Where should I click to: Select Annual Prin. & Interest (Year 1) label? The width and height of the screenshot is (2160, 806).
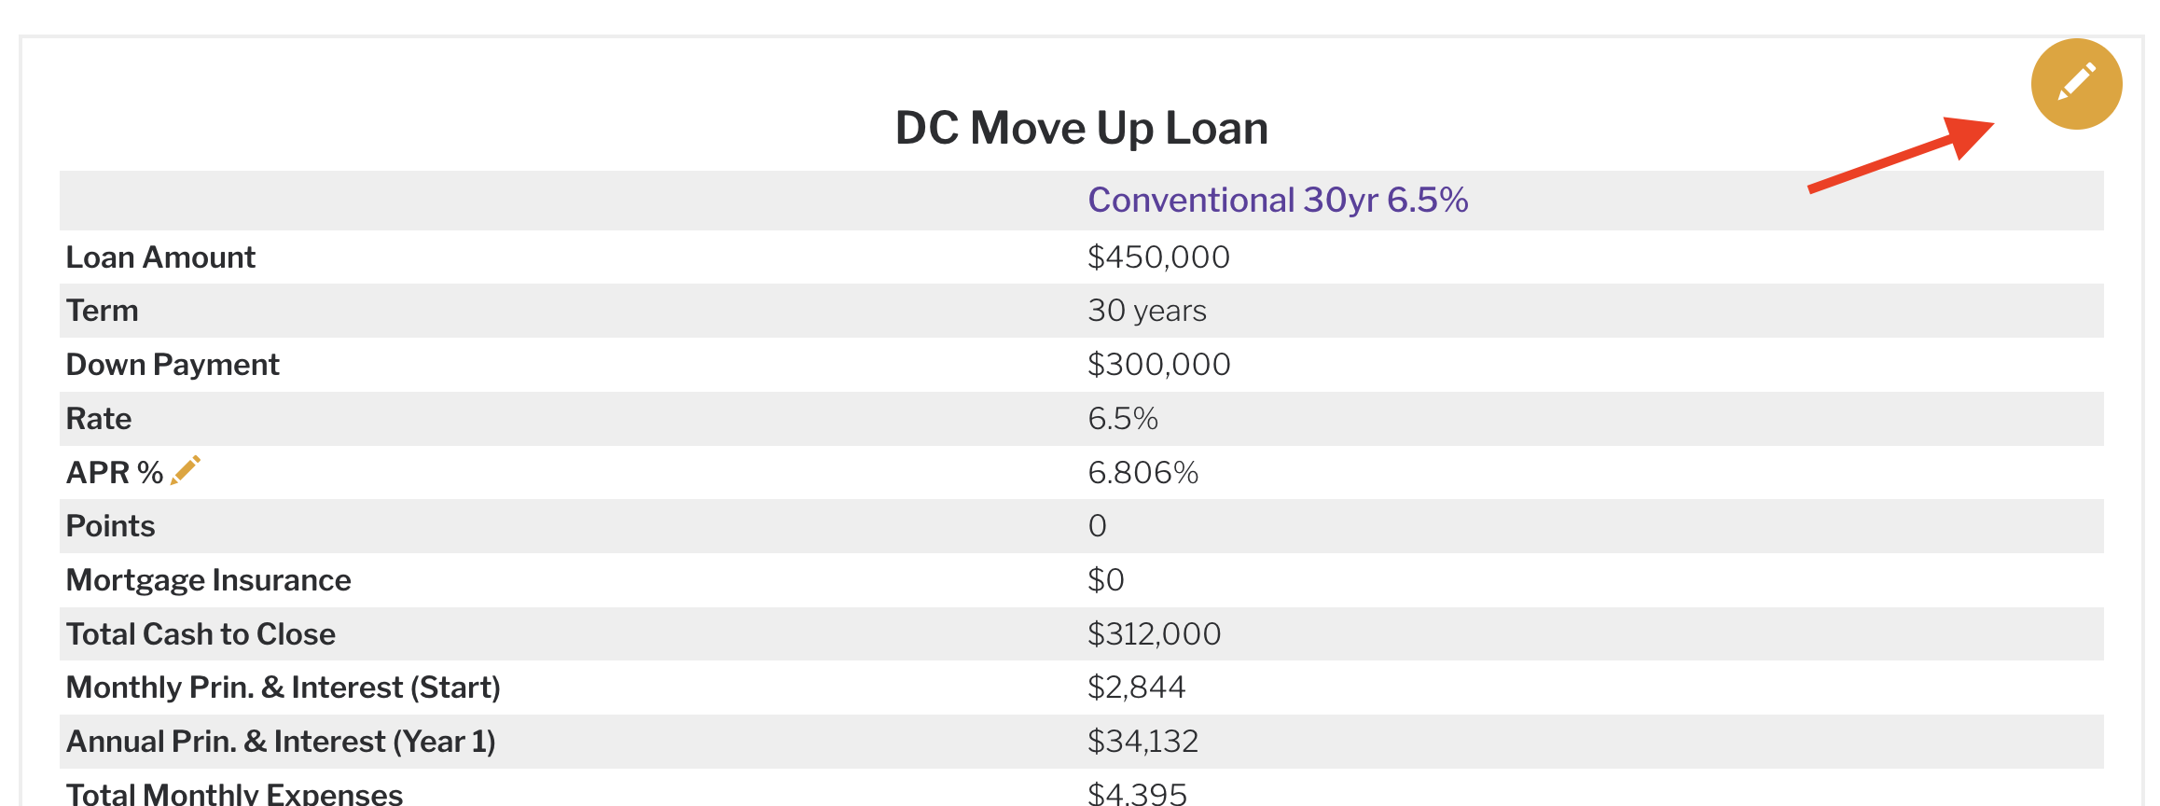coord(281,742)
